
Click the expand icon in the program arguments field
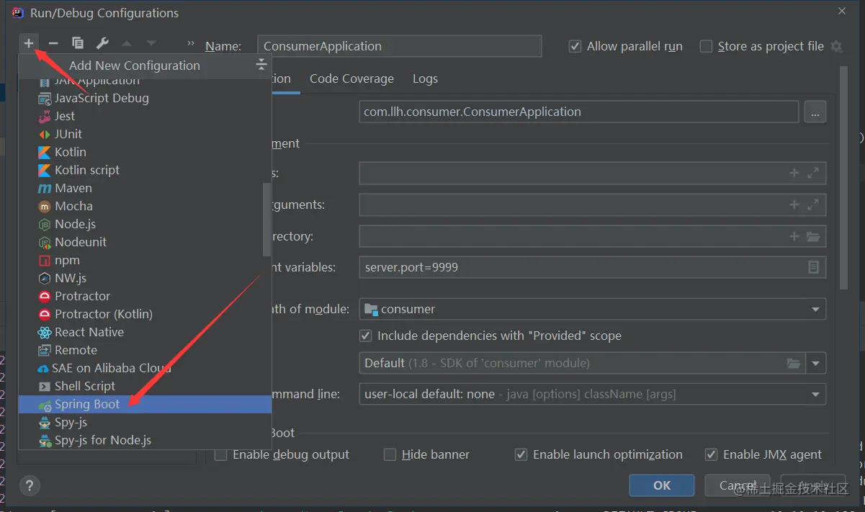pyautogui.click(x=813, y=205)
